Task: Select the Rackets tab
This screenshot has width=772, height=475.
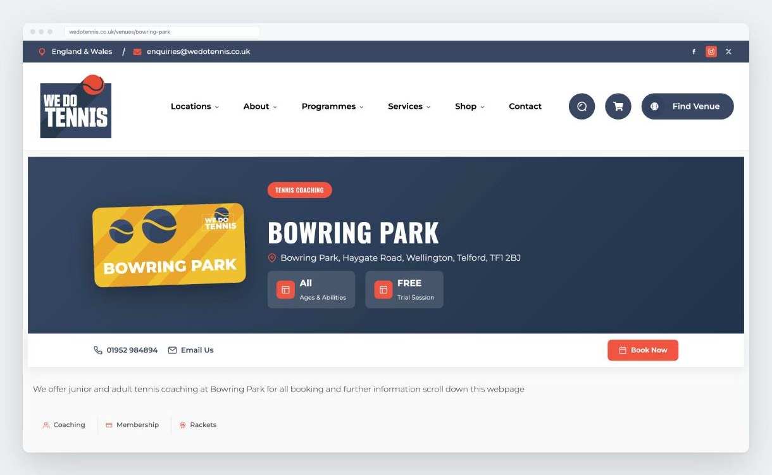Action: tap(197, 425)
